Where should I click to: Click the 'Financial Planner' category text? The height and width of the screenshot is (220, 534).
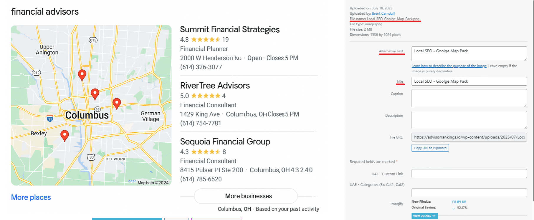tap(204, 49)
